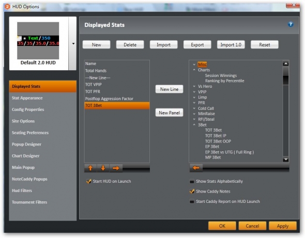The width and height of the screenshot is (305, 238).
Task: Select Postflop Aggression Factor
Action: (117, 99)
